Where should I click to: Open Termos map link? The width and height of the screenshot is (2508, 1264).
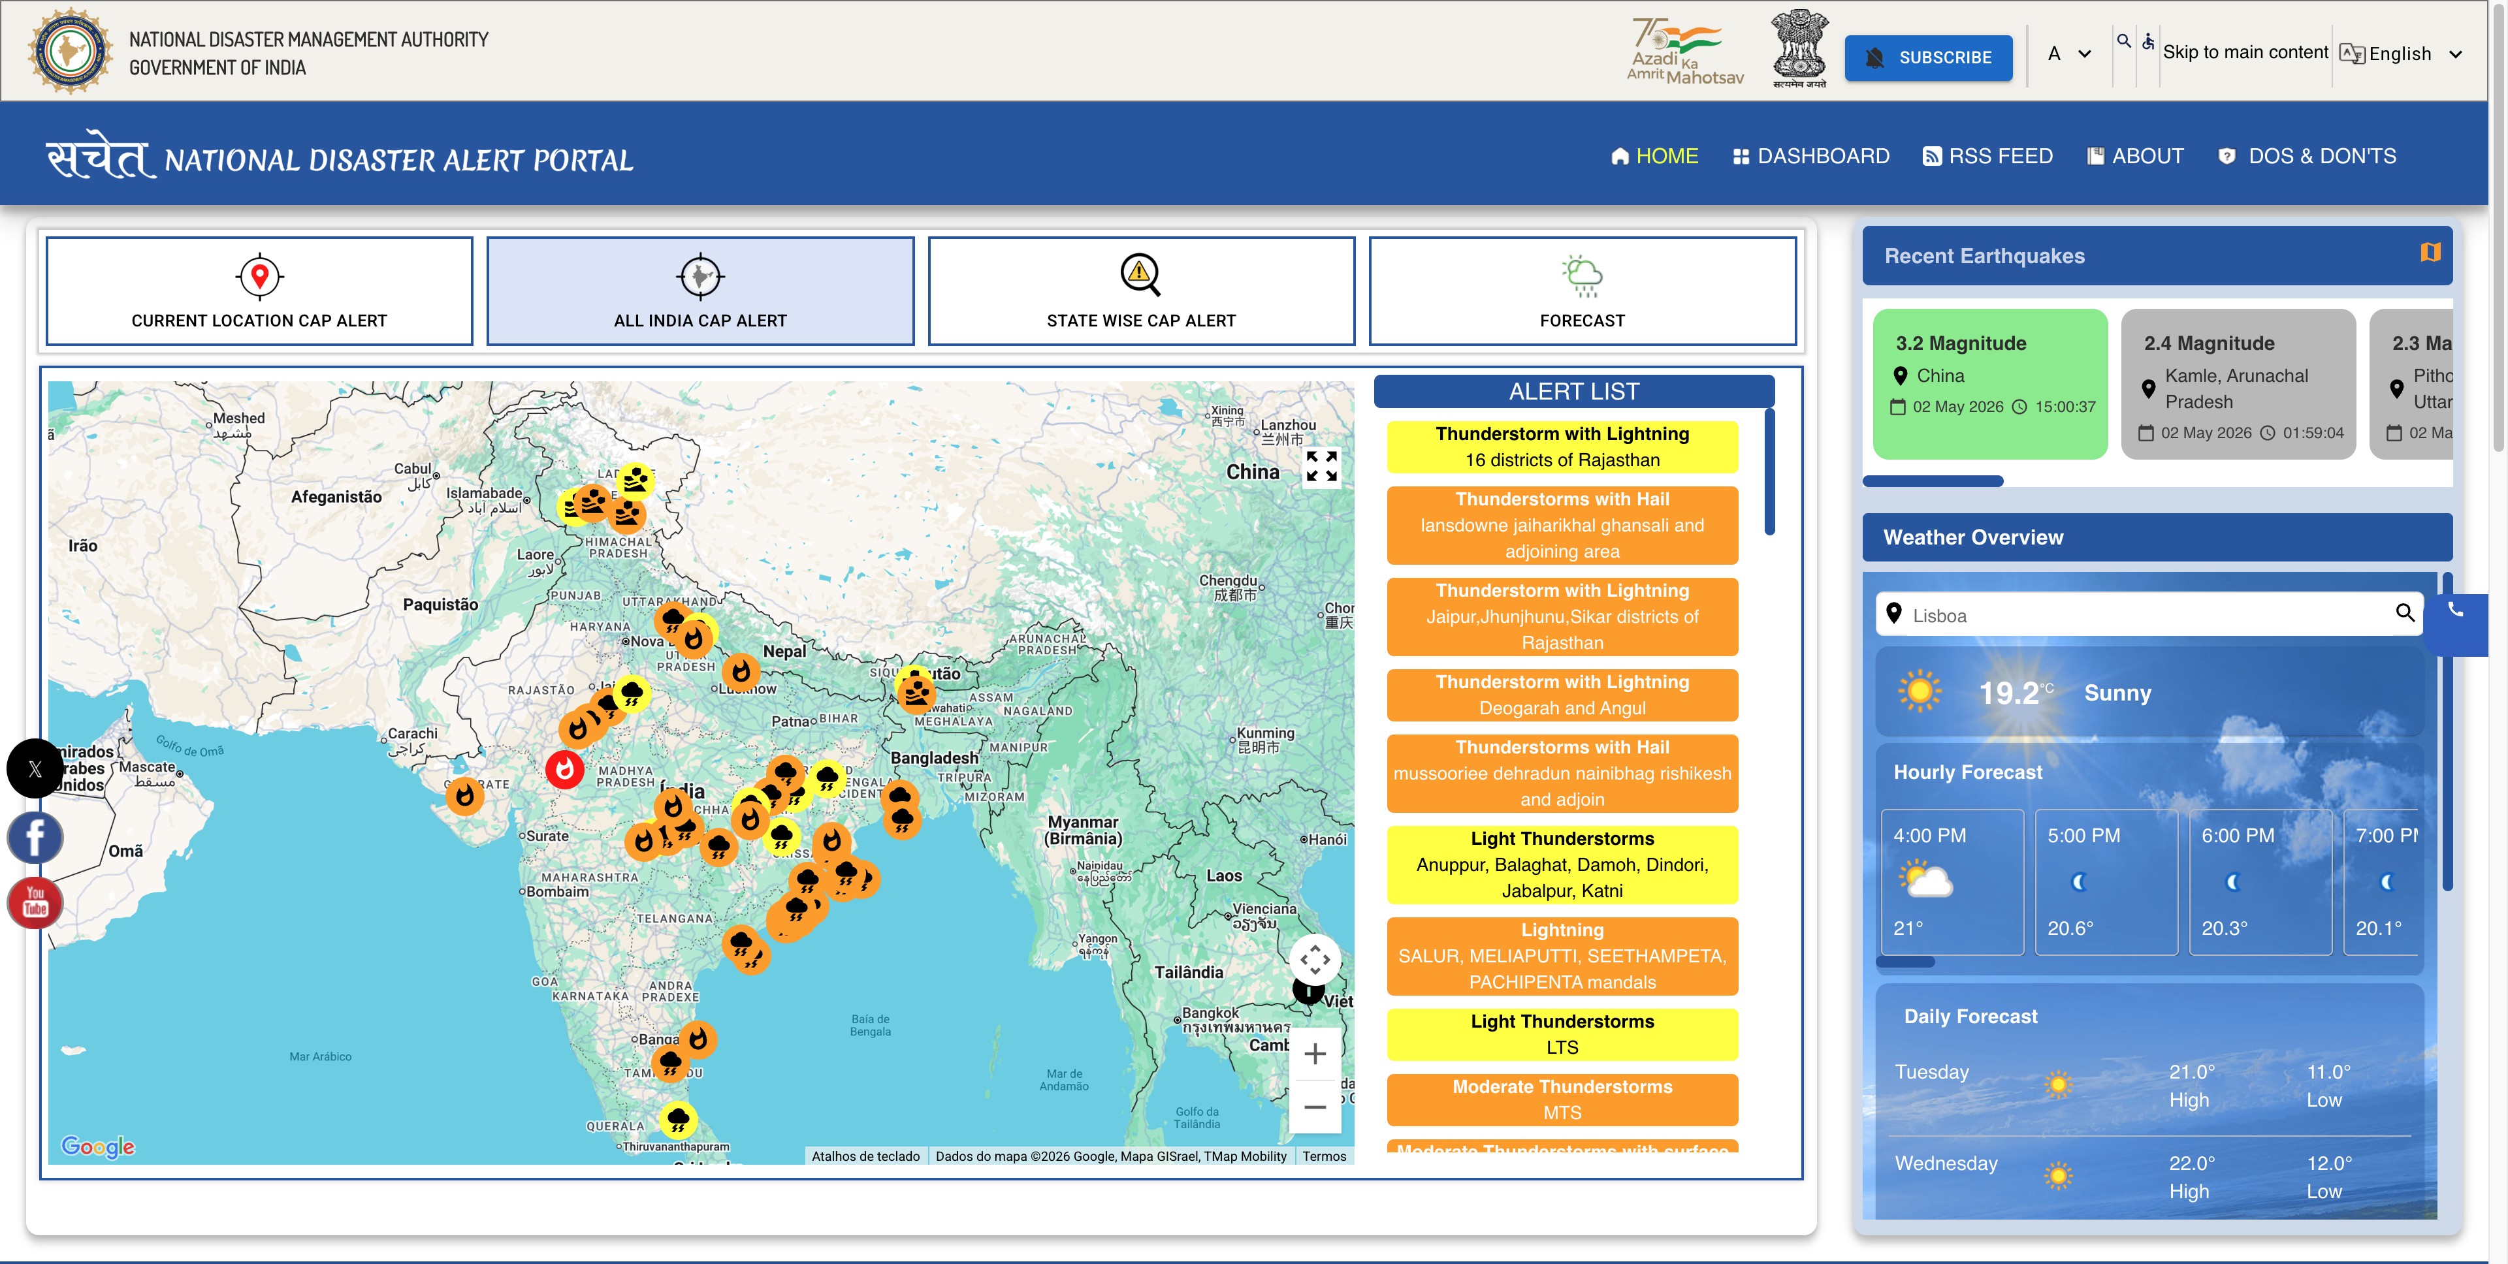[1324, 1156]
